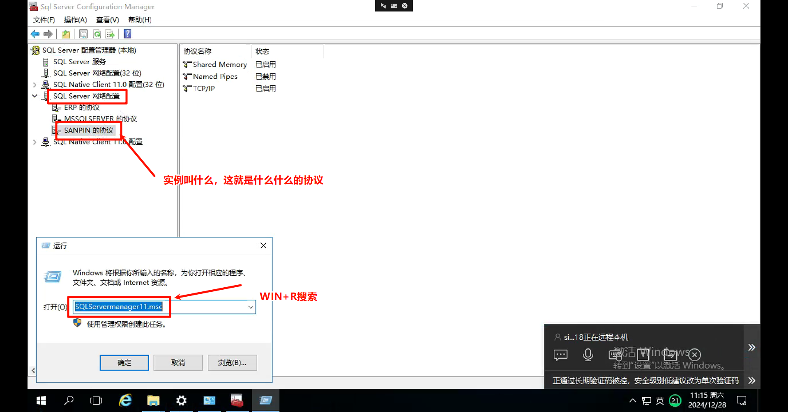Close the 运行 dialog with X
Screen dimensions: 788x412
pos(263,245)
